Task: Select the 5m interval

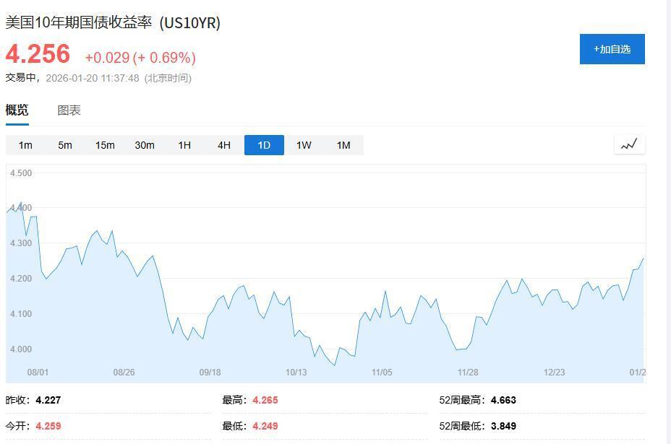Action: tap(65, 145)
